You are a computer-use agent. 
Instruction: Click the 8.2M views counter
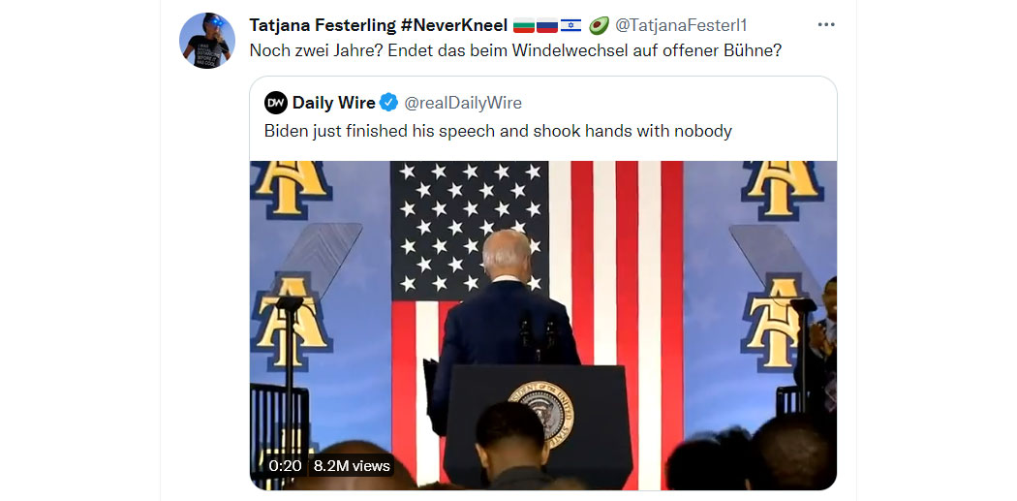pos(352,466)
